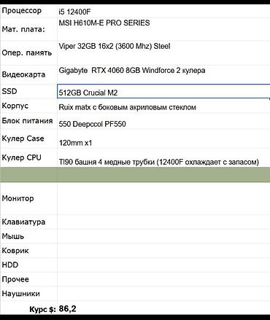The height and width of the screenshot is (320, 270).
Task: Click the 'Курс $:' label
Action: [x=42, y=309]
